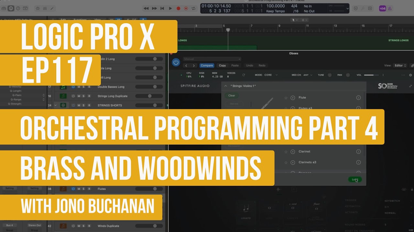Viewport: 414px width, 232px height.
Task: Open Quick Help question-mark icon
Action: (18, 8)
